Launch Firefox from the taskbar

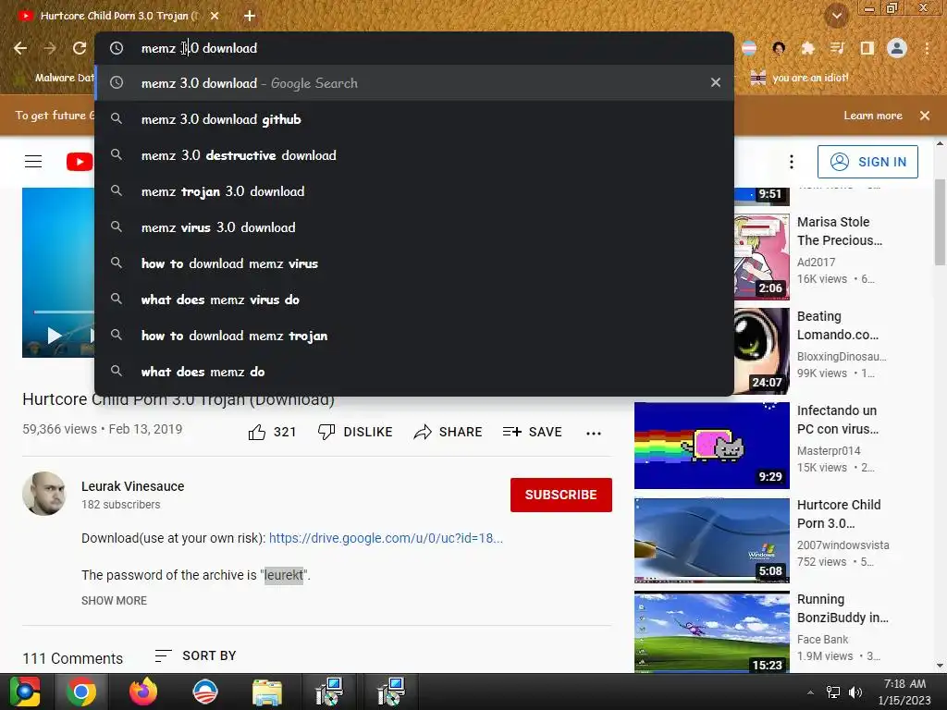coord(143,692)
